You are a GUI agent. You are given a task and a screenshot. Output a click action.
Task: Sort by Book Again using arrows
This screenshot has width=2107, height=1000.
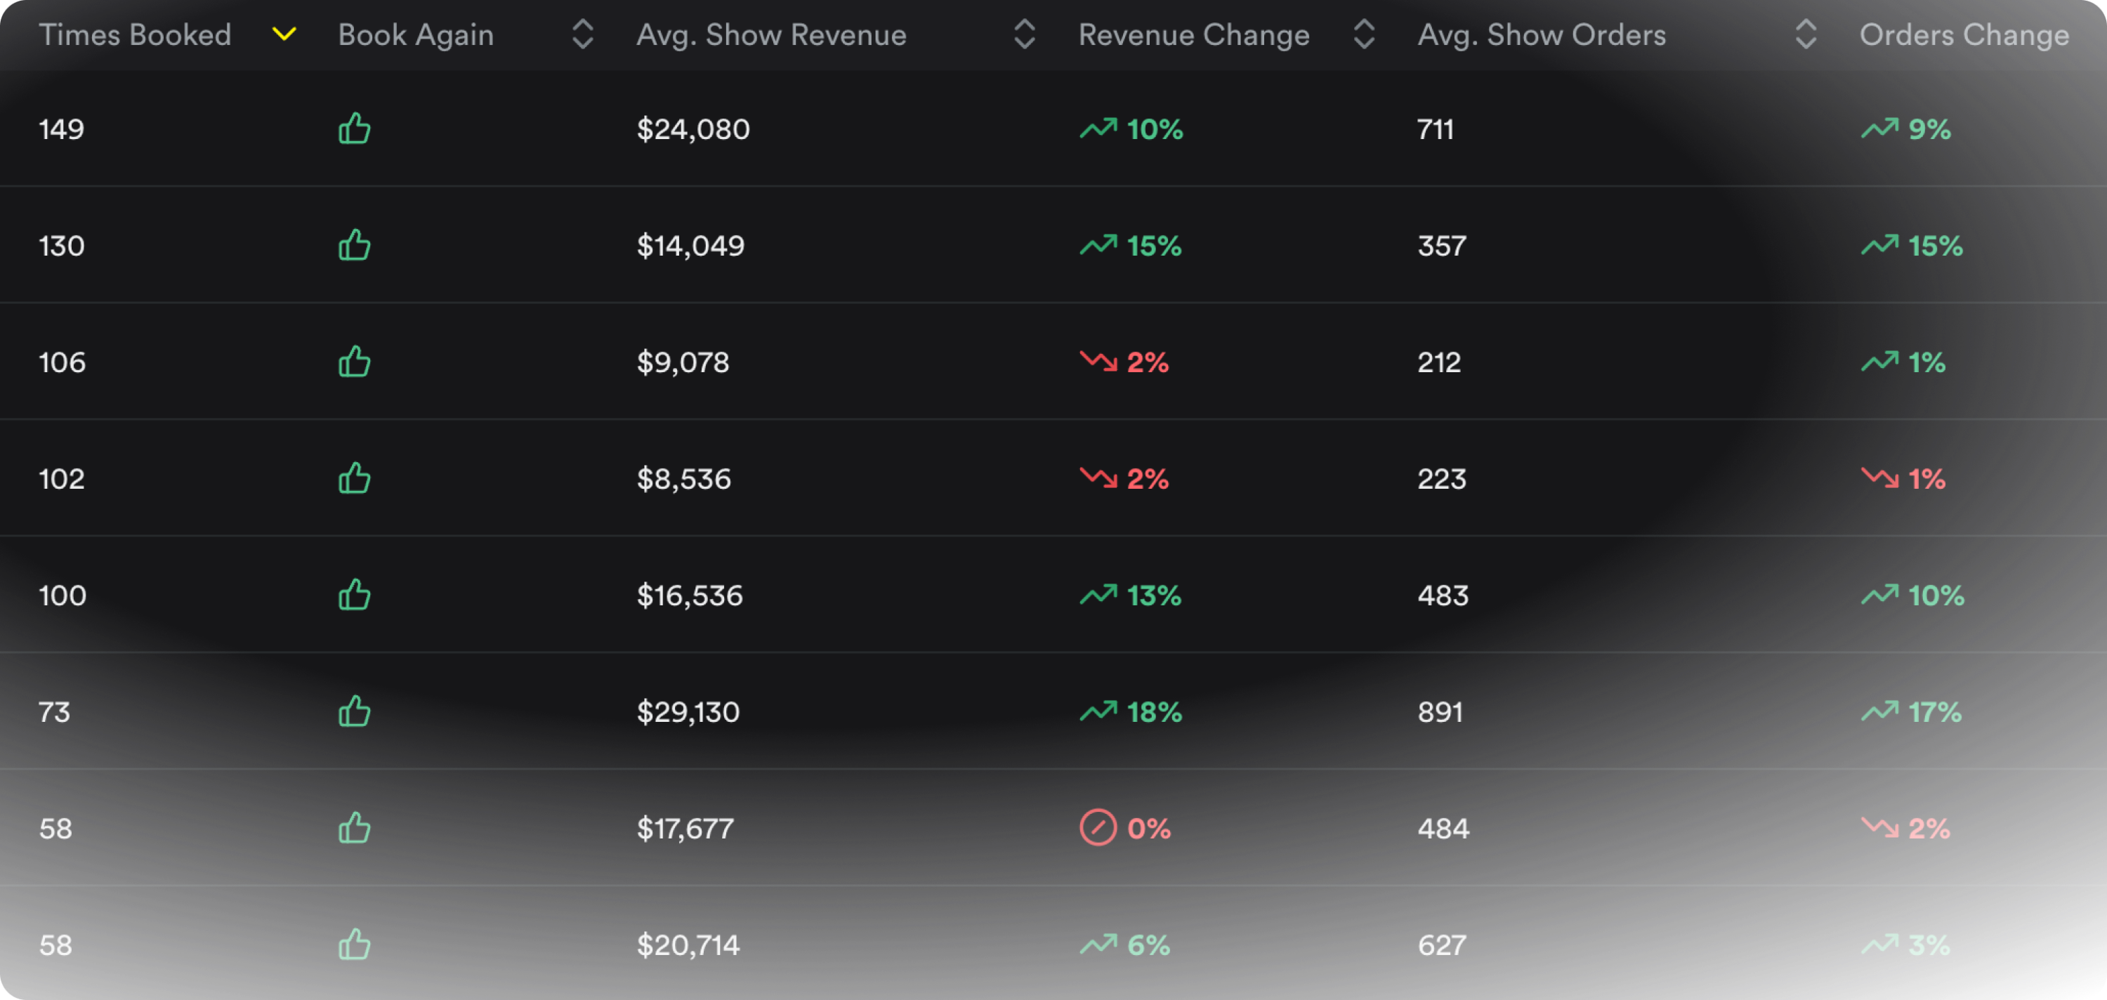[582, 34]
